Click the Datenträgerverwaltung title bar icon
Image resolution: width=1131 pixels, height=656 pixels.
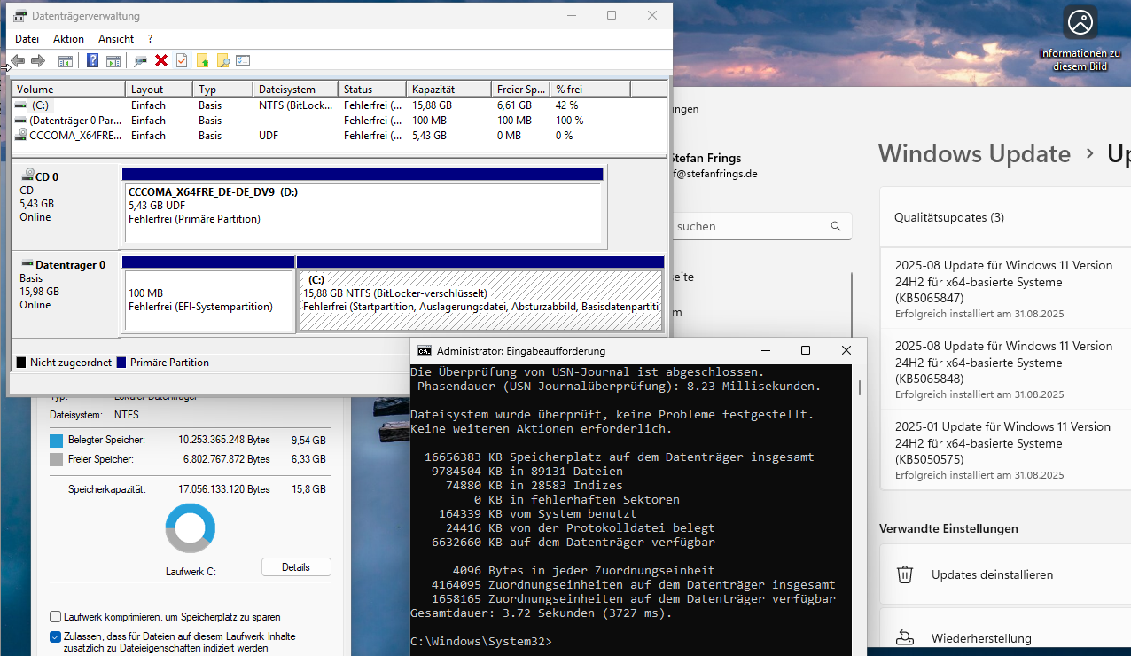[x=20, y=16]
